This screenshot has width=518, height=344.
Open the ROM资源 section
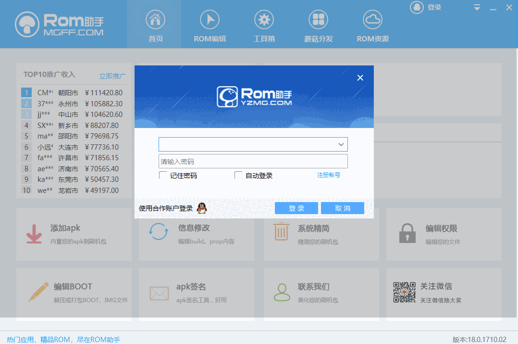coord(372,24)
